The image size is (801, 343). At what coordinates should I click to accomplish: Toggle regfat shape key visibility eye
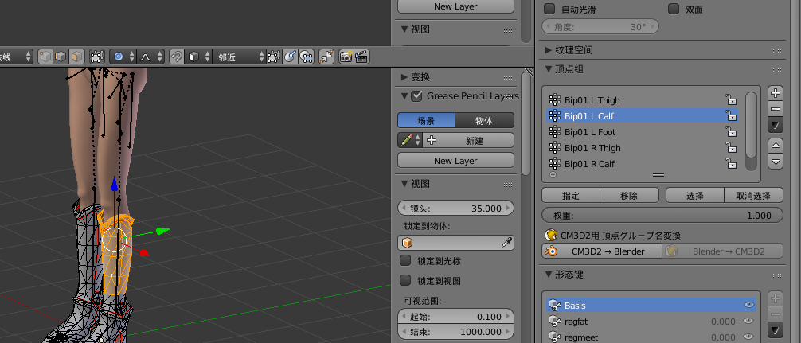point(749,321)
